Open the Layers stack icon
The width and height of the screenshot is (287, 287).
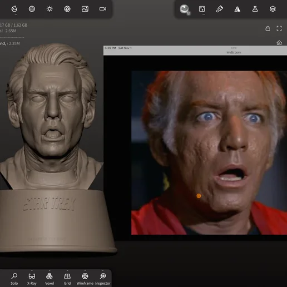click(x=273, y=9)
